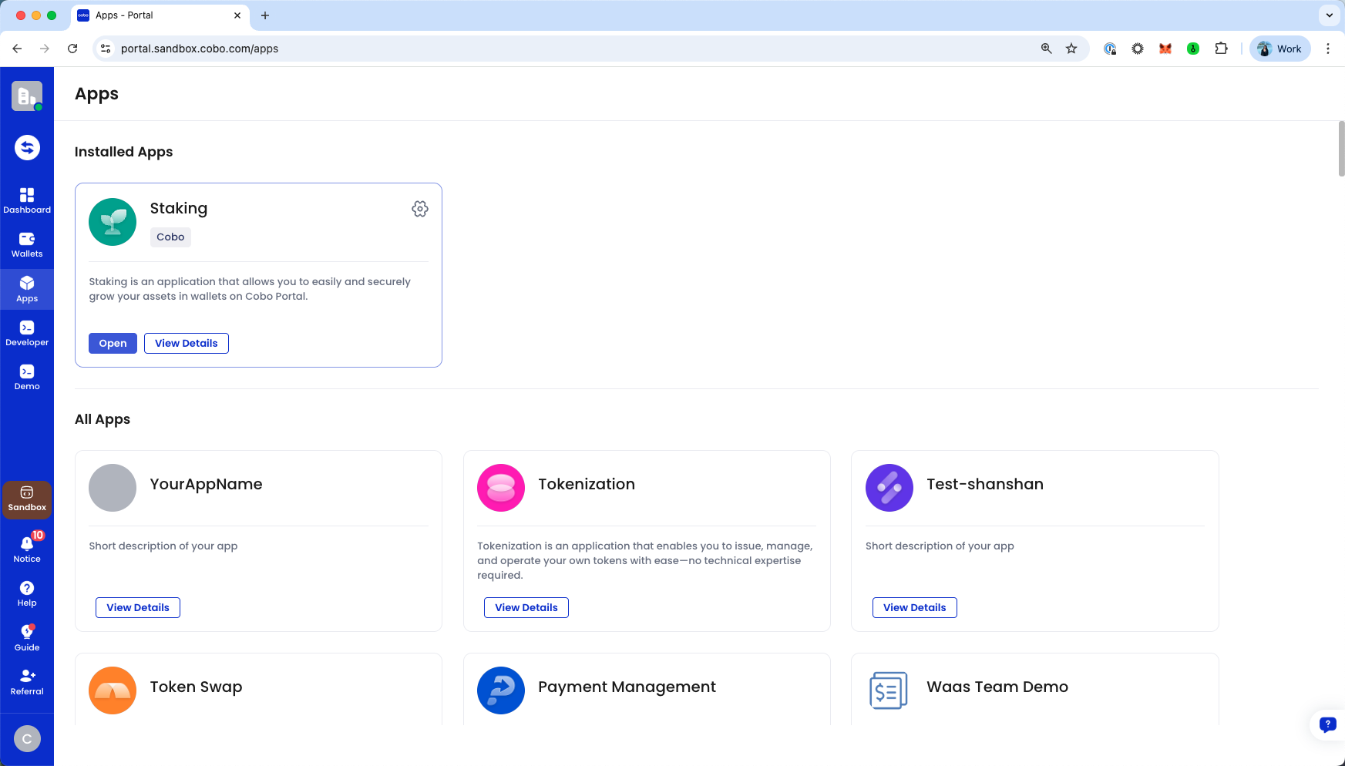Click the page vertical scrollbar
Screen dimensions: 1345x766
pyautogui.click(x=1340, y=149)
